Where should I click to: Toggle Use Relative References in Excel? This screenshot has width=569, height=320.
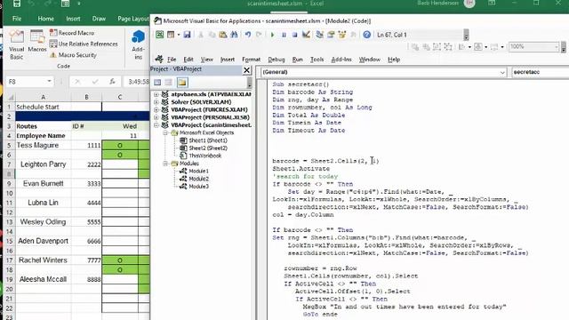[x=84, y=44]
